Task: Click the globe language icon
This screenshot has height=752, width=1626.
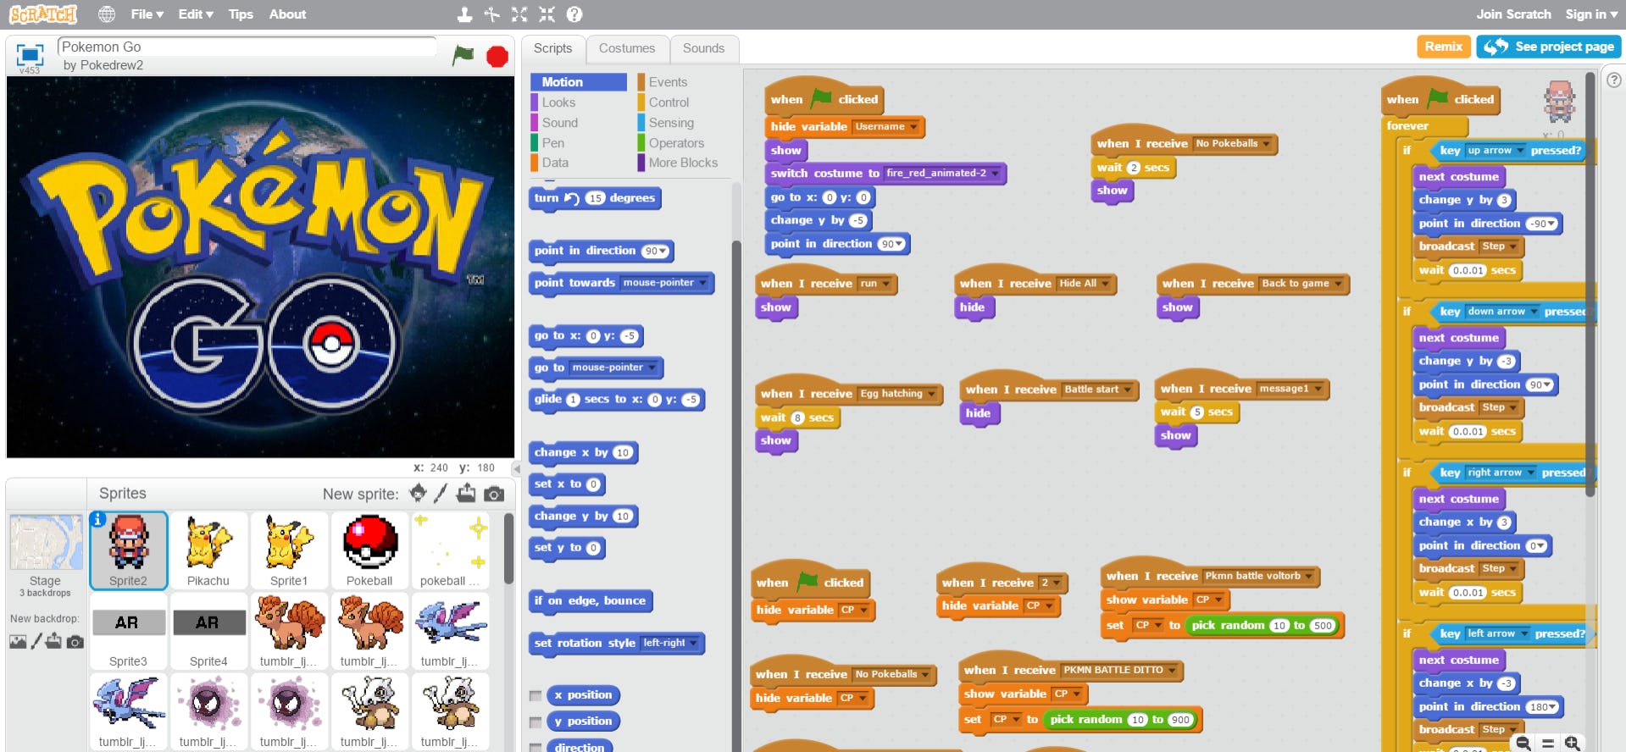Action: (107, 14)
